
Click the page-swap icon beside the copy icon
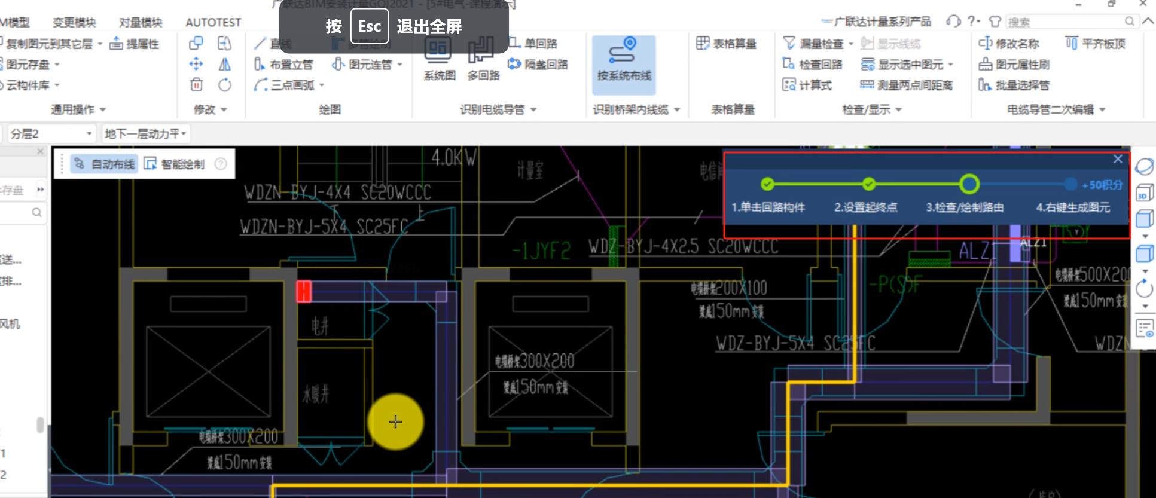(x=225, y=43)
